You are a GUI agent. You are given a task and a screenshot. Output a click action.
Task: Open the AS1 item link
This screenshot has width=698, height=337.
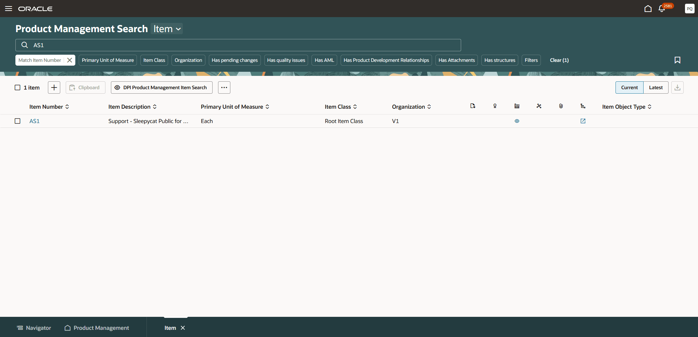[35, 121]
